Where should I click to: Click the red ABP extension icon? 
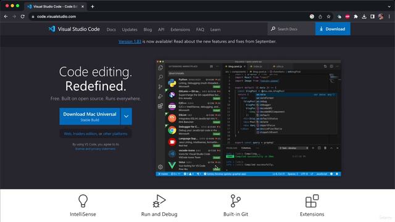347,17
